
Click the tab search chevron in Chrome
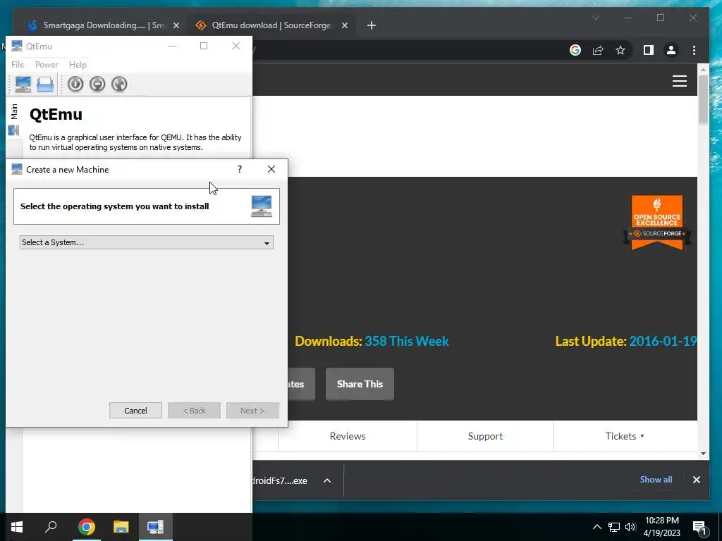[x=595, y=18]
